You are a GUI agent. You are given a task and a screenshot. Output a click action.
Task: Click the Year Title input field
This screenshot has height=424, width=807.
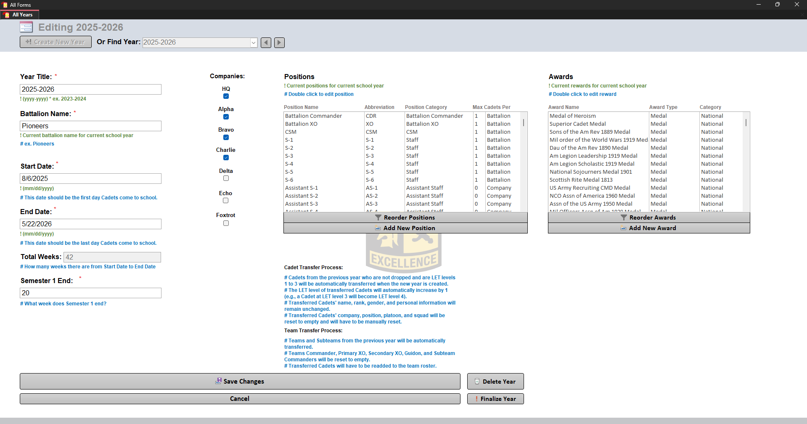(x=90, y=89)
